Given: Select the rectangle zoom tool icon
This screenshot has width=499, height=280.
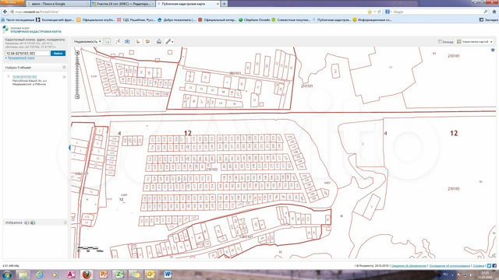Looking at the screenshot, I should pyautogui.click(x=108, y=41).
